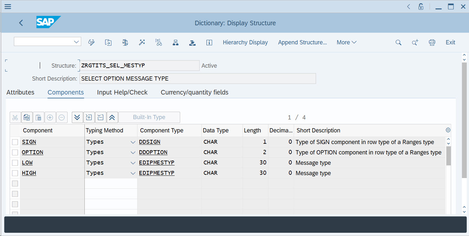
Task: Click the Display/Change pencil-glasses icon
Action: (92, 42)
